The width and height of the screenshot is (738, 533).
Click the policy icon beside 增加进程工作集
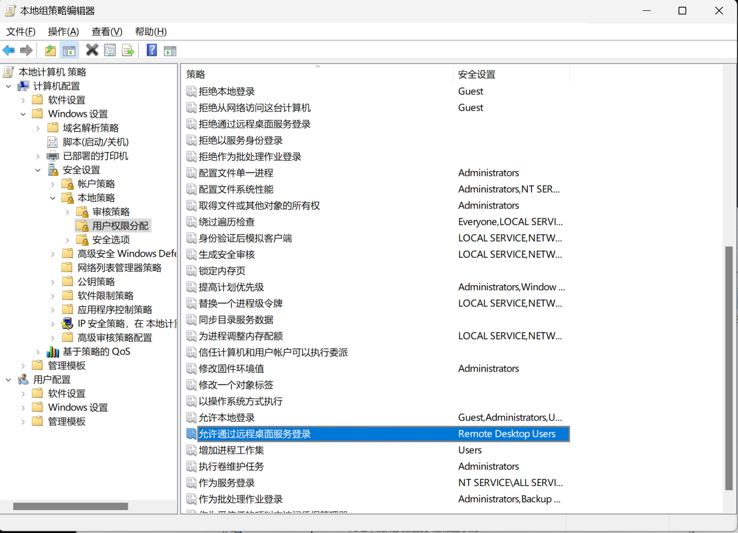pos(191,450)
